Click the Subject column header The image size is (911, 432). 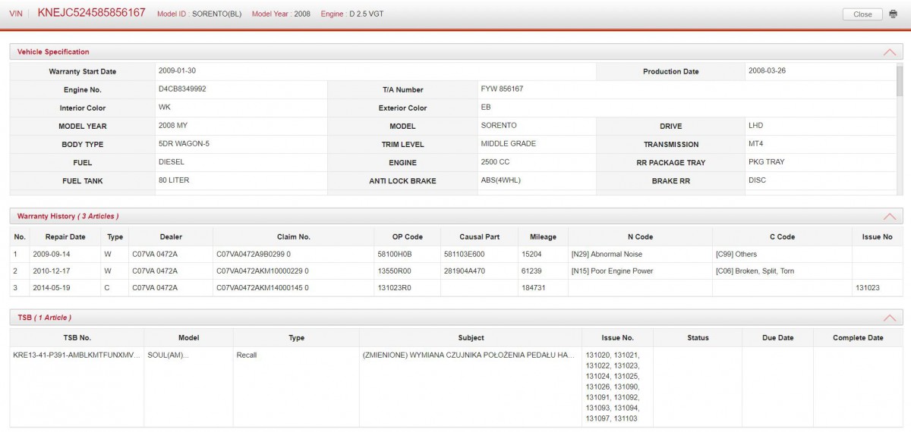[x=471, y=338]
